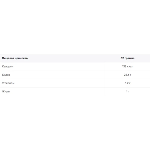150x150 pixels.
Task: Click the 'Калории' row label
Action: click(x=8, y=66)
